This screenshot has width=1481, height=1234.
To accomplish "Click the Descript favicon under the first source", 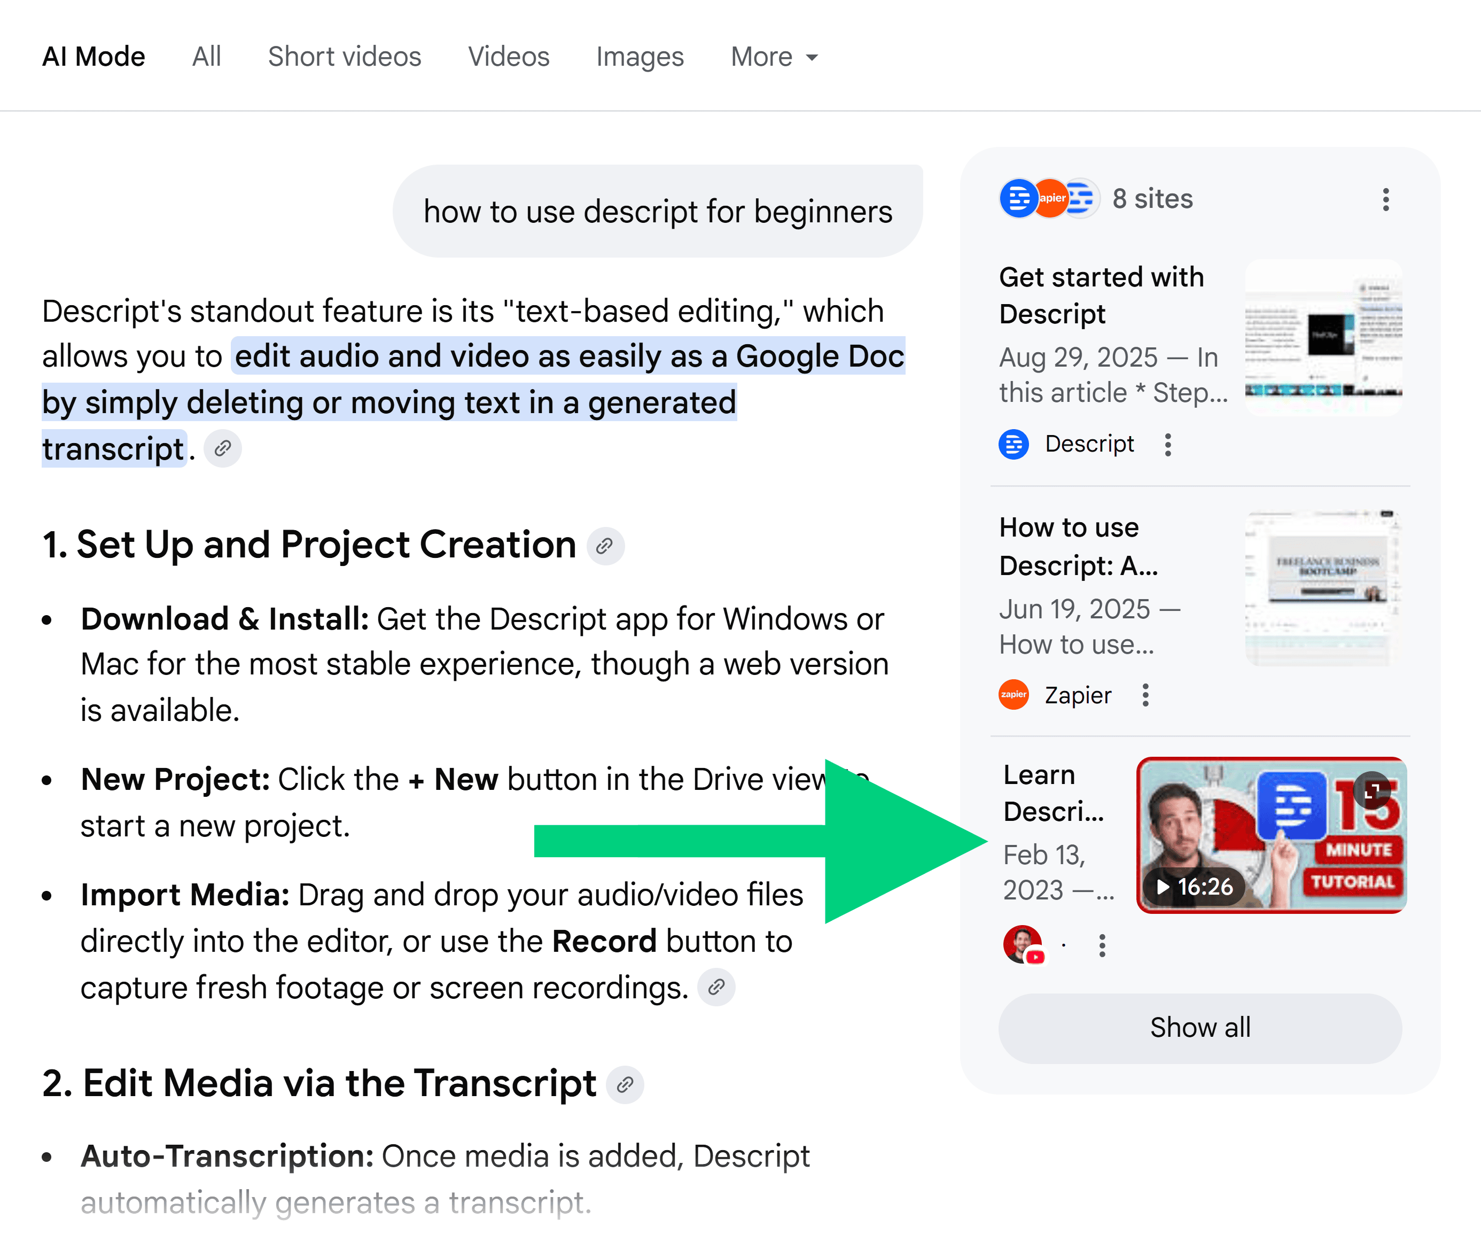I will (x=1014, y=445).
